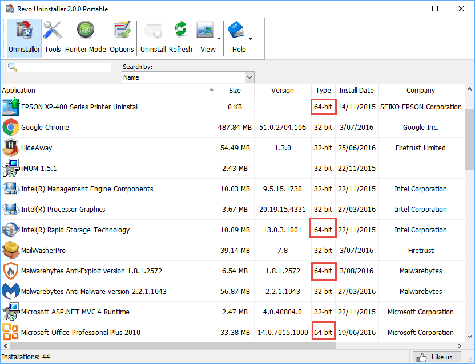The image size is (475, 364).
Task: Select Malwarebytes Anti-Malware blue icon
Action: coord(11,292)
